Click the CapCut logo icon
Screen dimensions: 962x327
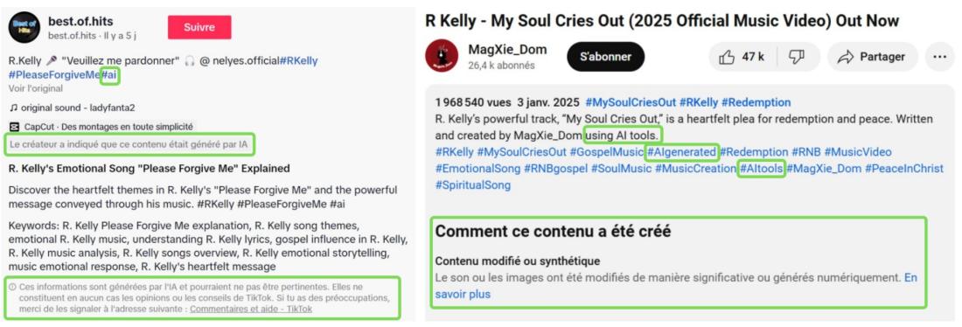(x=14, y=127)
